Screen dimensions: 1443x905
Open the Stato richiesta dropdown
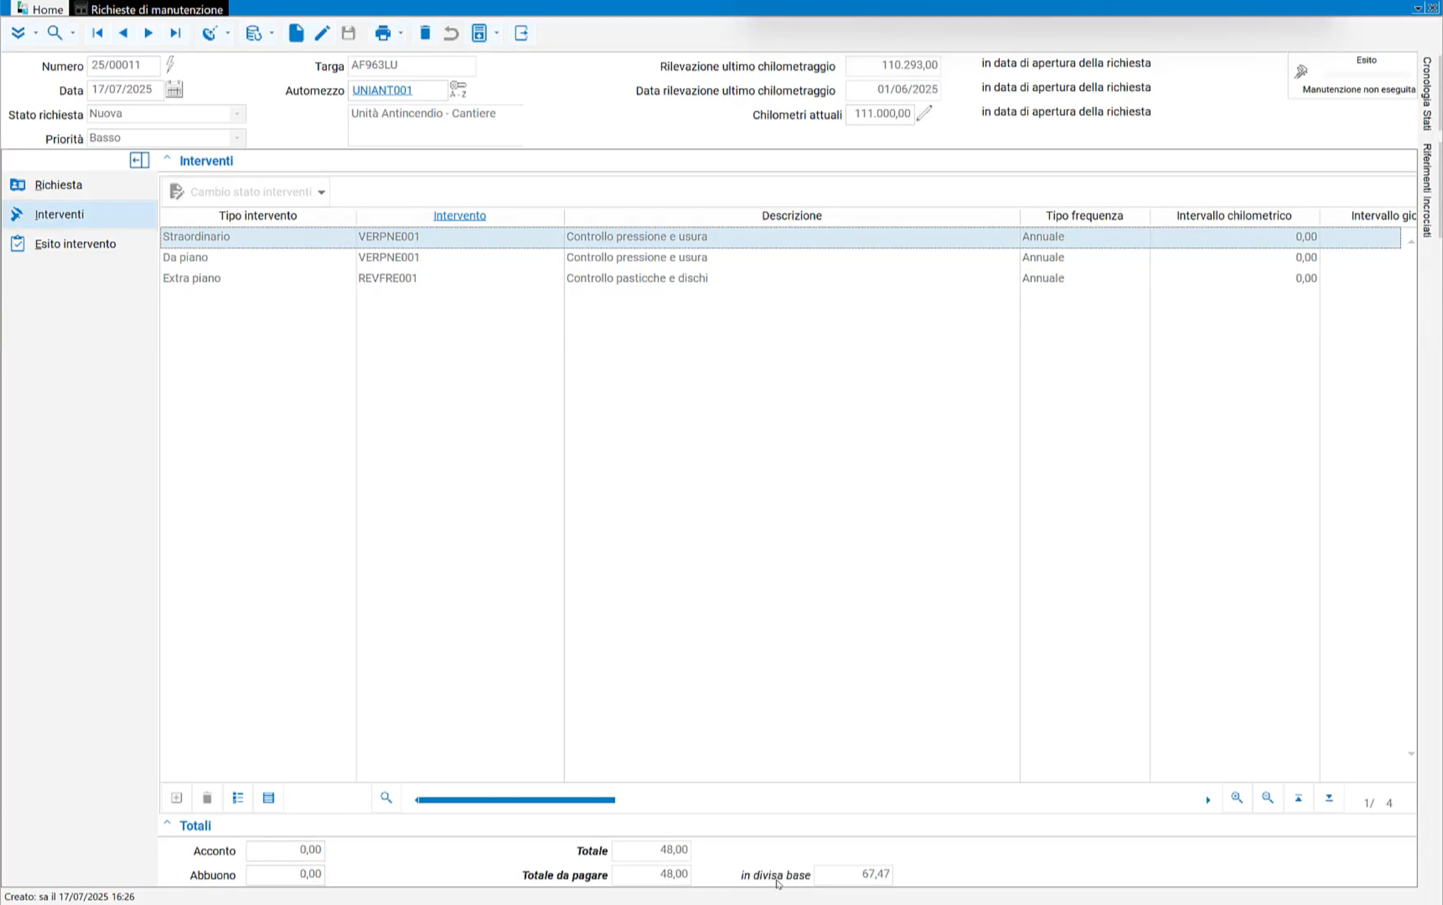point(236,114)
